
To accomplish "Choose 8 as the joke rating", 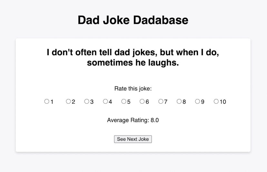I will [179, 101].
